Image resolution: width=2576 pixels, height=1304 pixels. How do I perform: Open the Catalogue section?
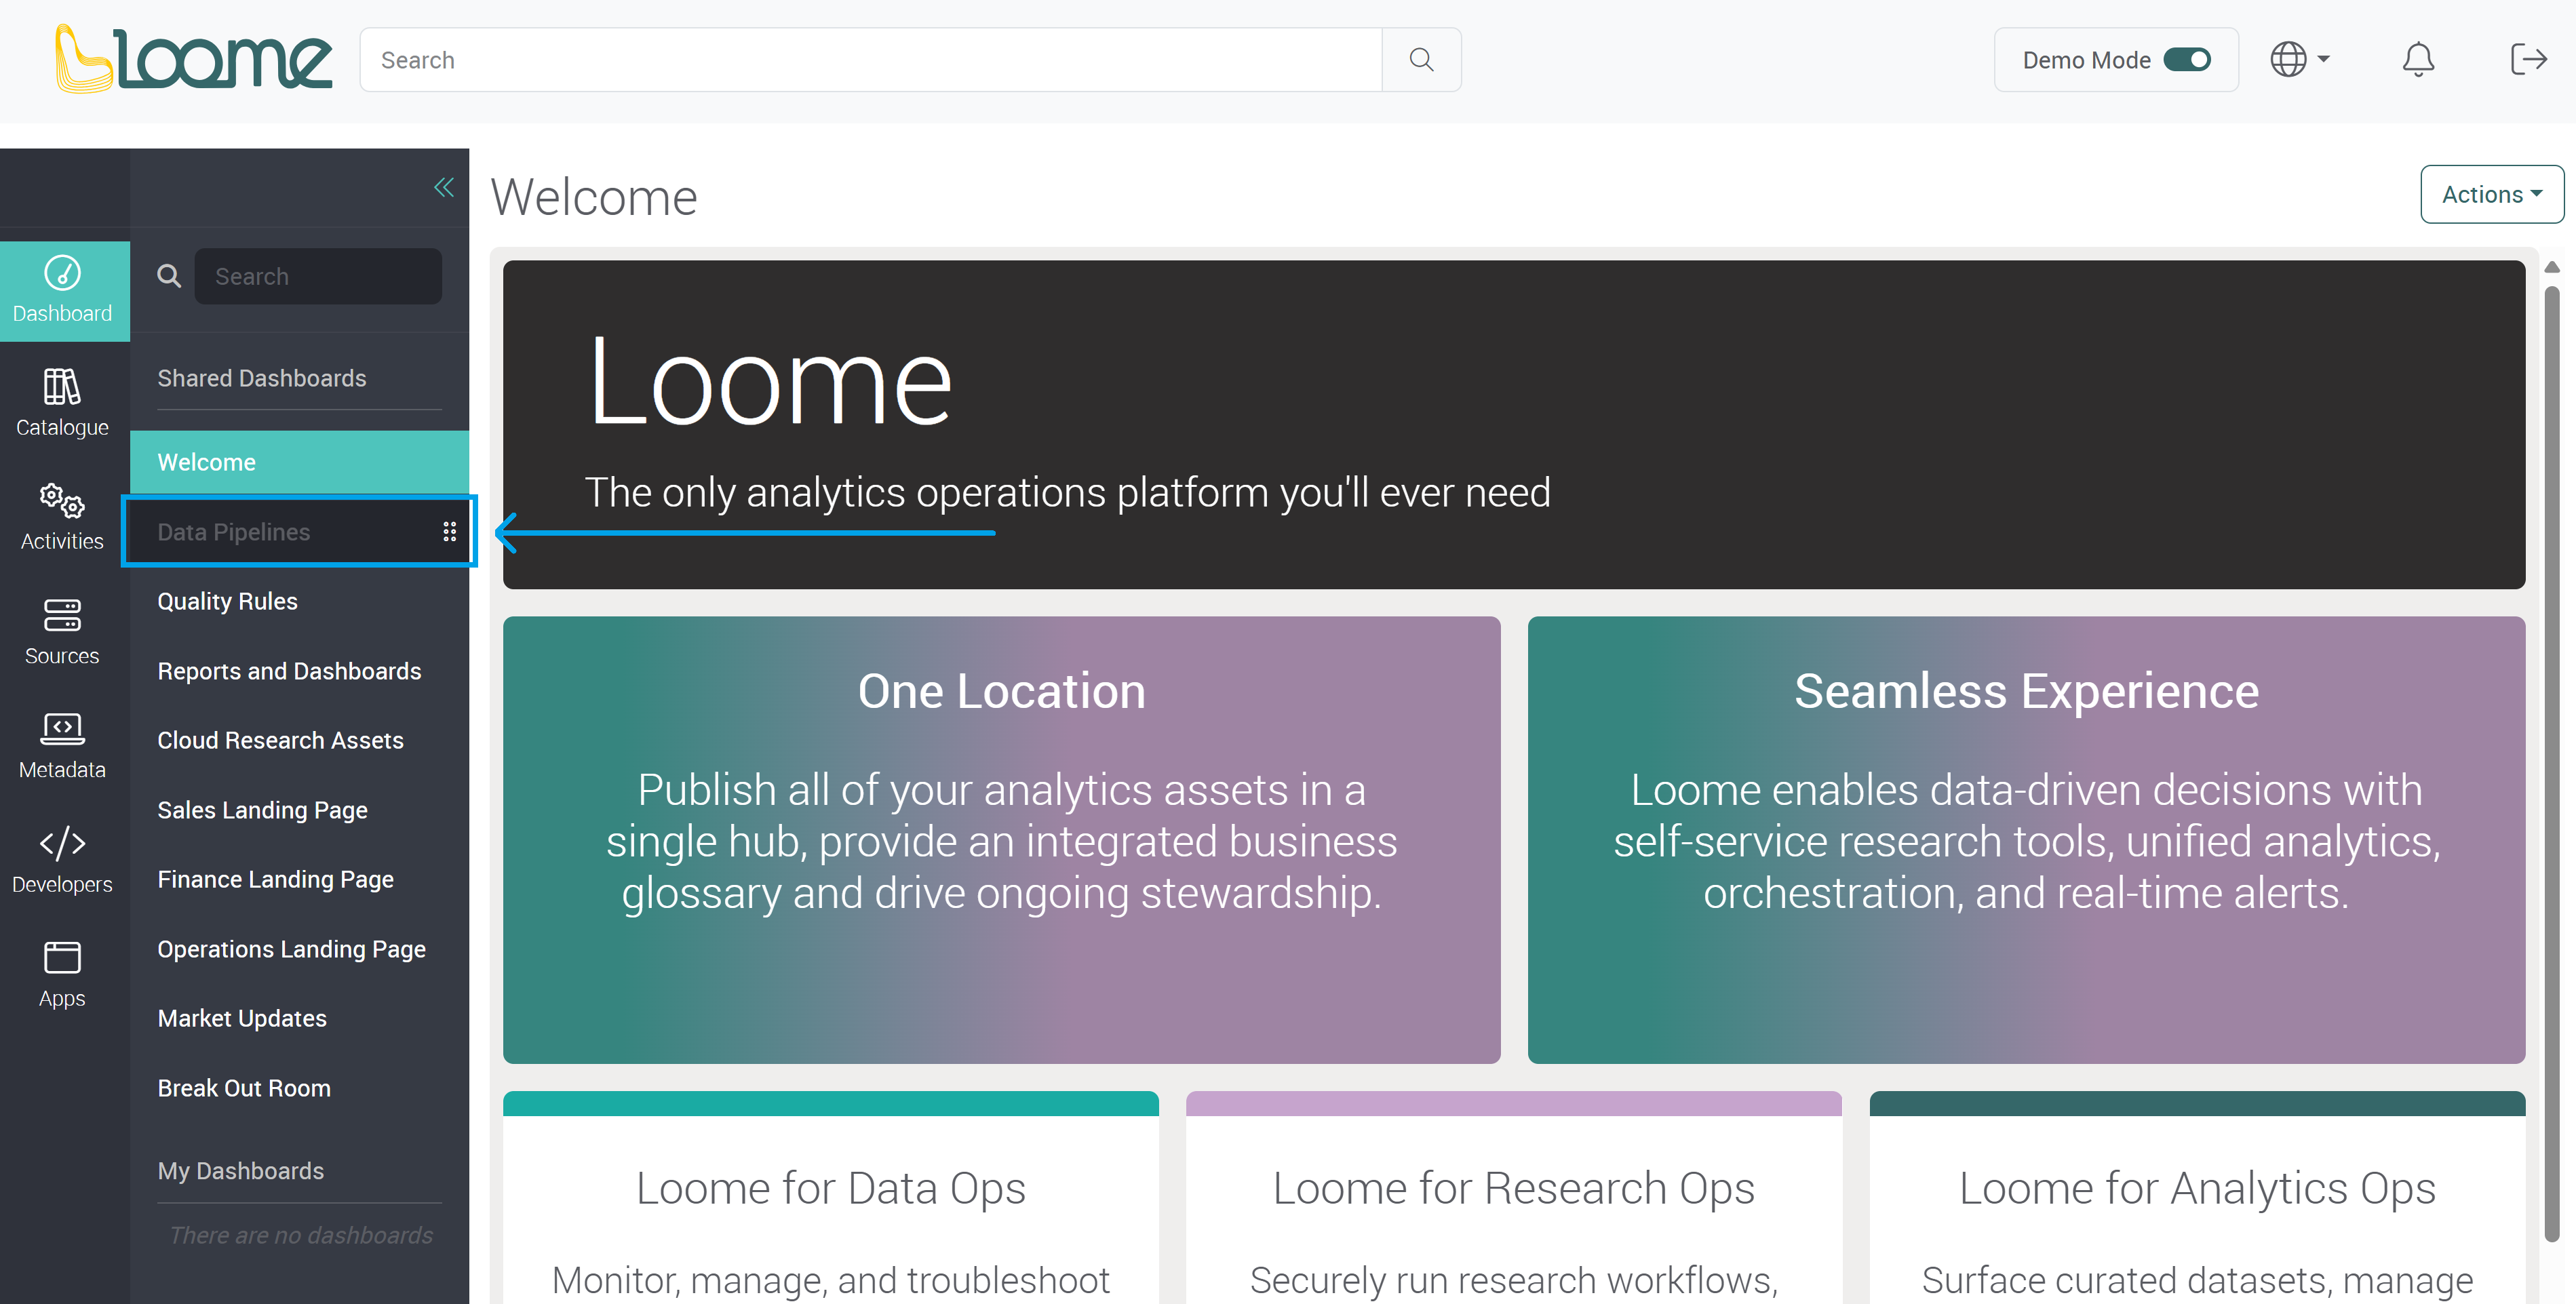pos(62,404)
